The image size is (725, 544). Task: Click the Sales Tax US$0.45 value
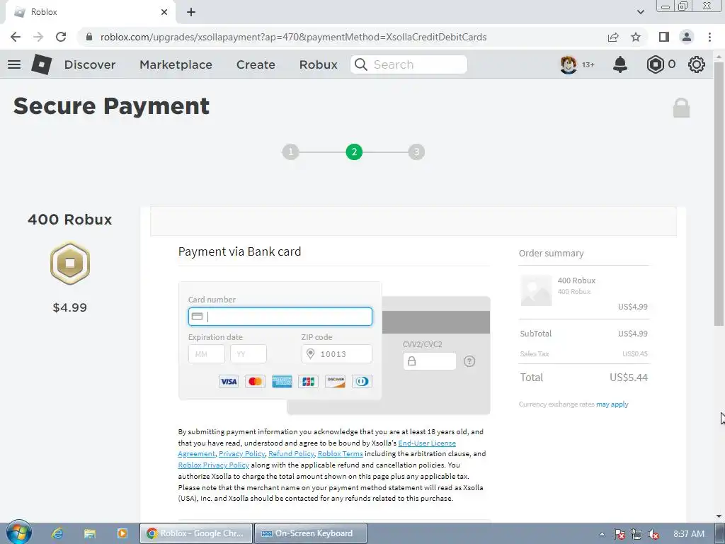pyautogui.click(x=635, y=354)
